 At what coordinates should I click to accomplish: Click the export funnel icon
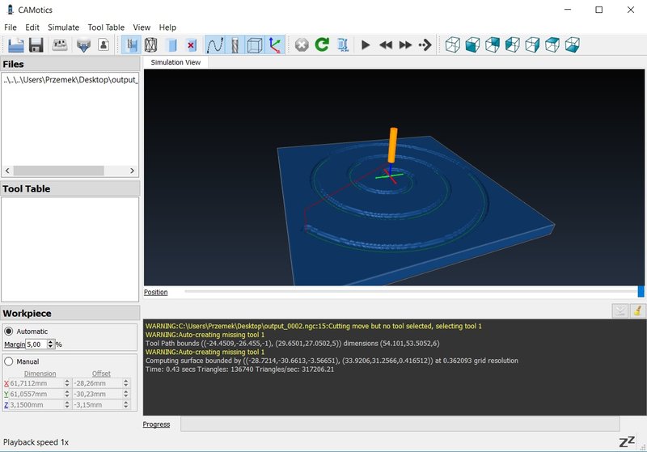coord(83,44)
